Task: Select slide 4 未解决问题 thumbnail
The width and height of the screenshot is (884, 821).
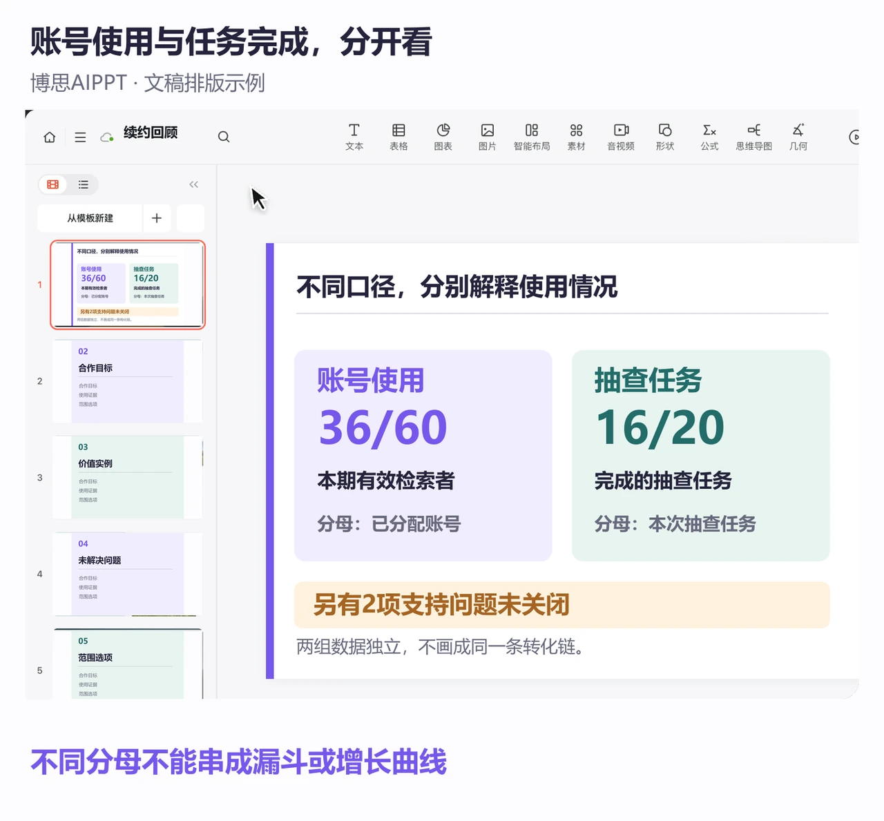Action: [x=128, y=574]
